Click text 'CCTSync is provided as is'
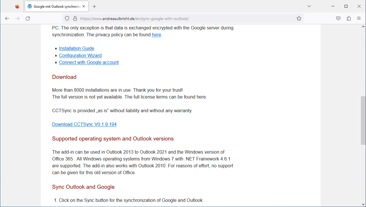 pyautogui.click(x=122, y=111)
